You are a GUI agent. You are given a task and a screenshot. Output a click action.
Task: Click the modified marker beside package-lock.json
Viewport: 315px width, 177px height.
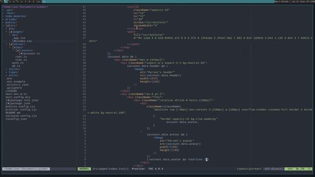pos(8,100)
